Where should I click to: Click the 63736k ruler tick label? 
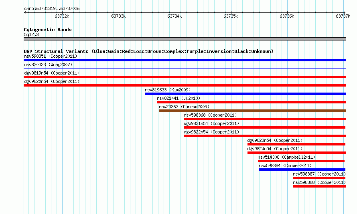[x=287, y=16]
